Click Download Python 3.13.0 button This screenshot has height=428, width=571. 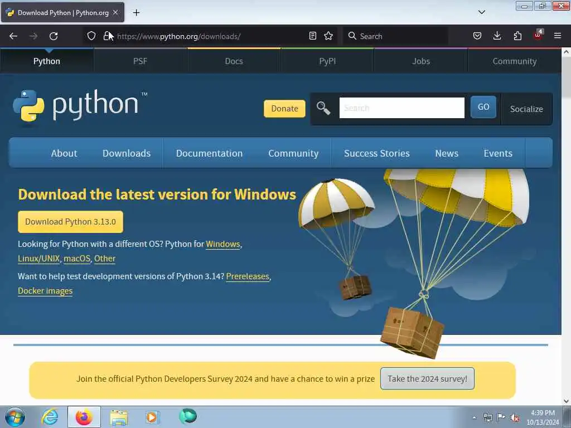(71, 222)
